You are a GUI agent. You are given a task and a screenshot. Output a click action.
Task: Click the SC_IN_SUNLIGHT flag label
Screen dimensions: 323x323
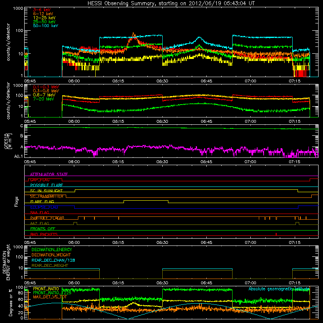[46, 191]
